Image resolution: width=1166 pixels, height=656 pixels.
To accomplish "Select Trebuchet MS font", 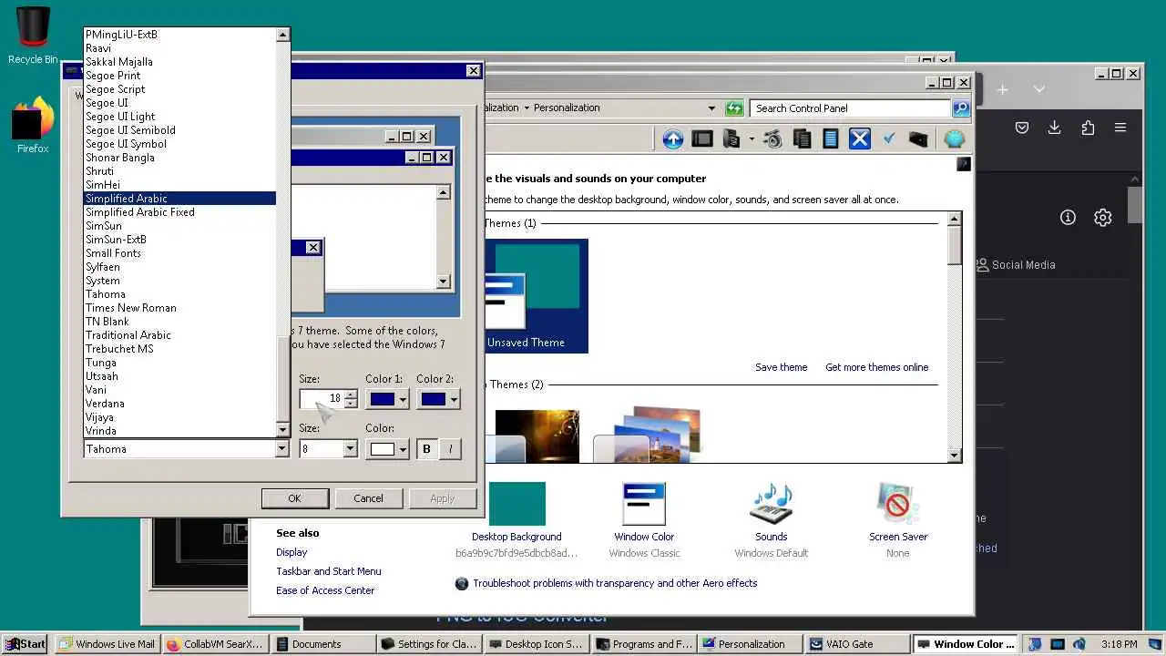I will (x=179, y=349).
